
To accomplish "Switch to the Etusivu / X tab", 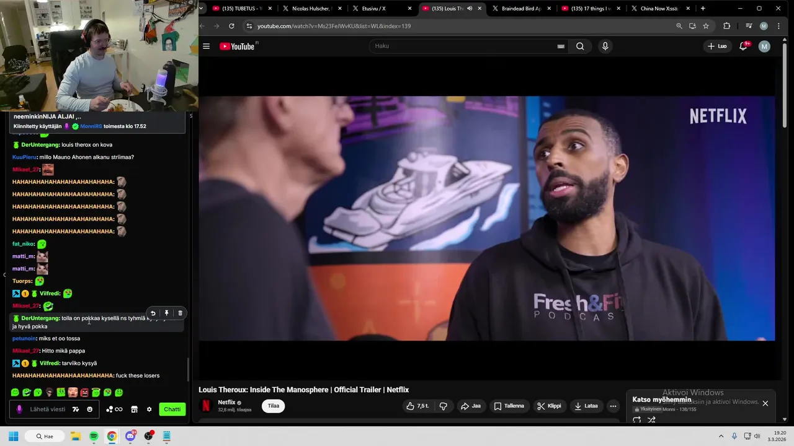I will tap(381, 9).
